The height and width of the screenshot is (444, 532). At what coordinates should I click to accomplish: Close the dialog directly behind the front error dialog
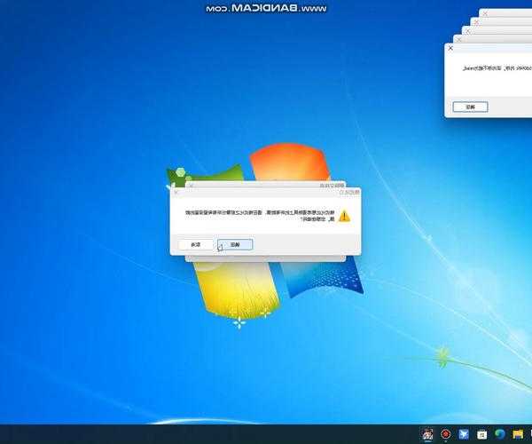pos(457,40)
